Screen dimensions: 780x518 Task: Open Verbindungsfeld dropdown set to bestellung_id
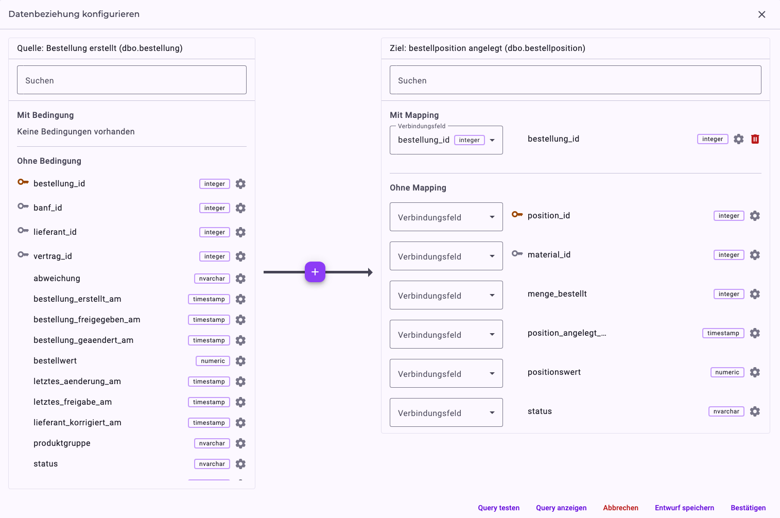(446, 140)
